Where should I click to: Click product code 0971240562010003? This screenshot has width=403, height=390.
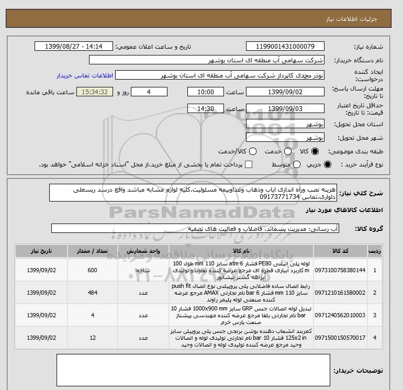click(340, 315)
